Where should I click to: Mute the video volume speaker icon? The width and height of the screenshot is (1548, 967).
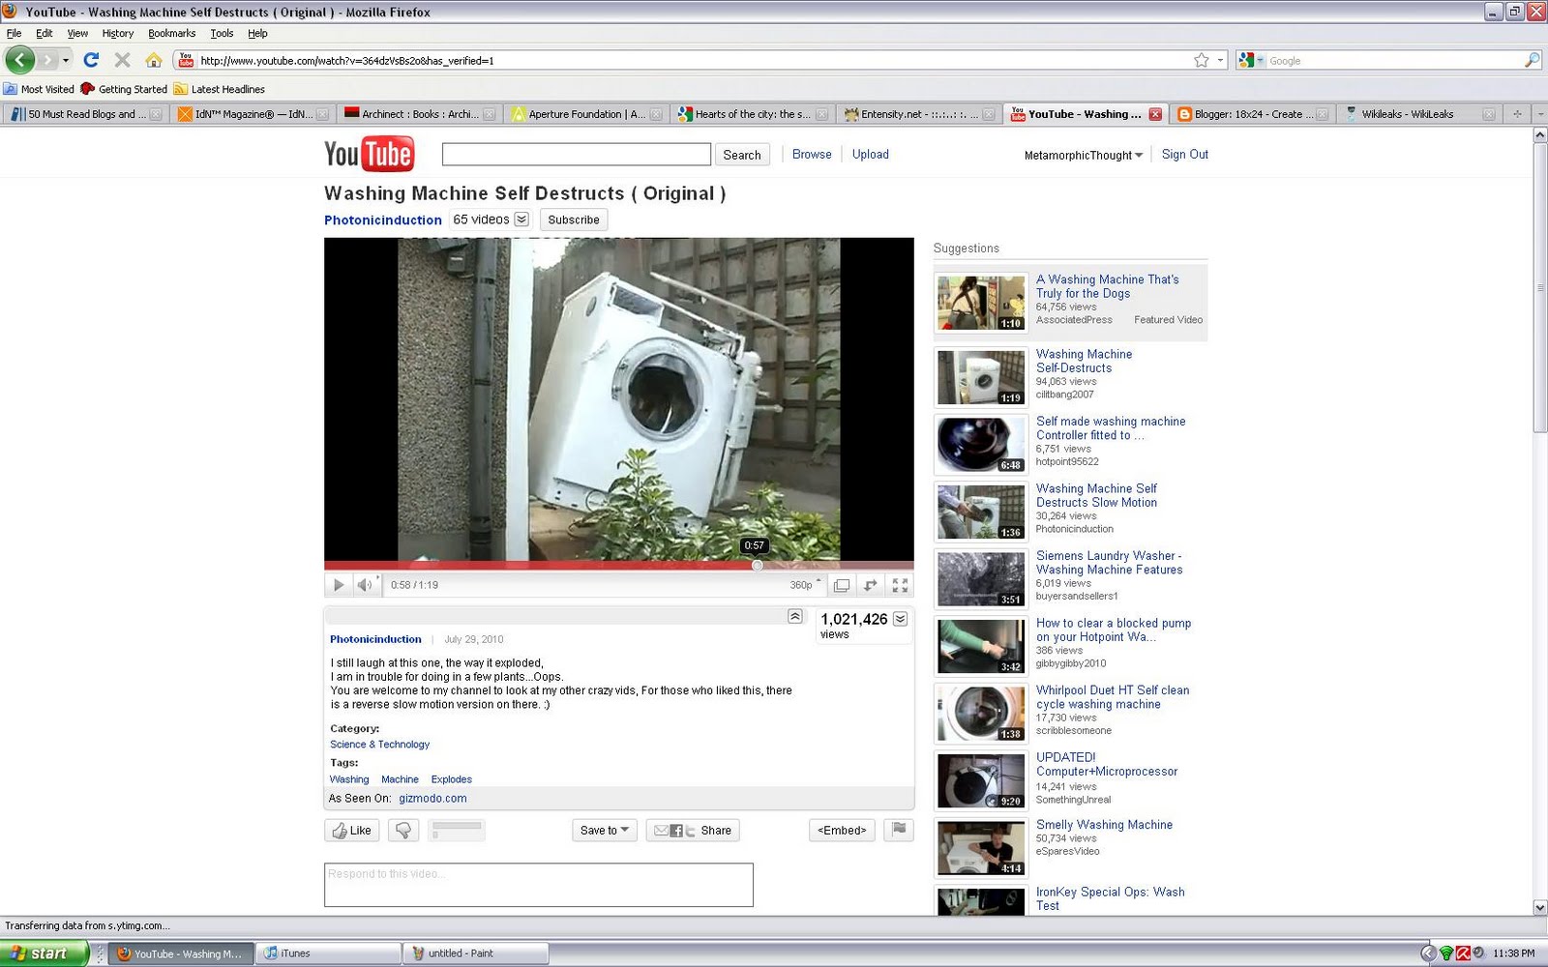(365, 585)
